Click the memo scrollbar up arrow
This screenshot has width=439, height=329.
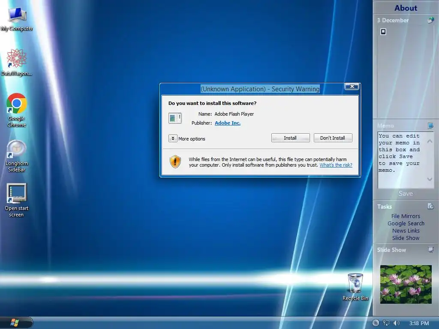click(430, 141)
